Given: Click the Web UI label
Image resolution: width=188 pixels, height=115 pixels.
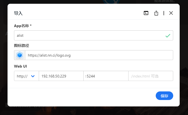Looking at the screenshot, I should (x=20, y=66).
